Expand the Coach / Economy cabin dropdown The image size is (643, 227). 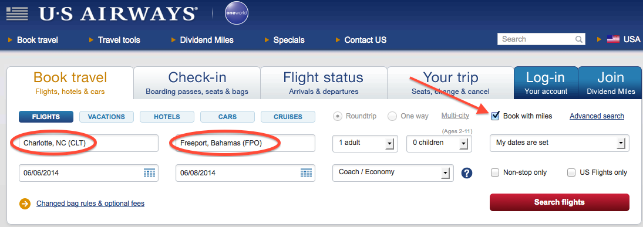[x=393, y=172]
